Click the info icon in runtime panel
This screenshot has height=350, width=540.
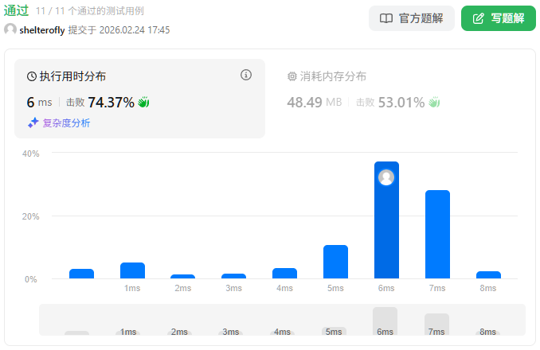click(246, 75)
